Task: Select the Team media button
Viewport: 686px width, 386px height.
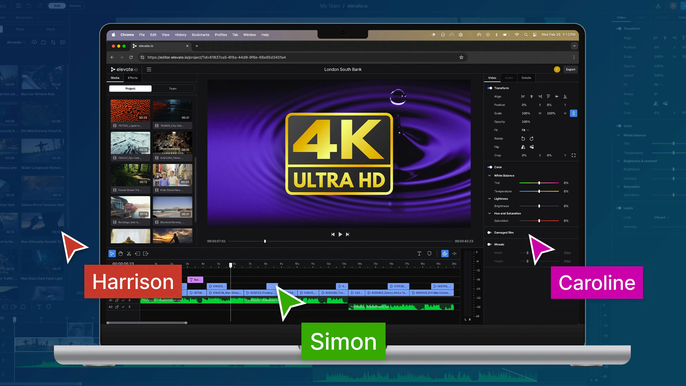Action: (x=173, y=89)
